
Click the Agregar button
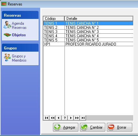click(x=65, y=127)
